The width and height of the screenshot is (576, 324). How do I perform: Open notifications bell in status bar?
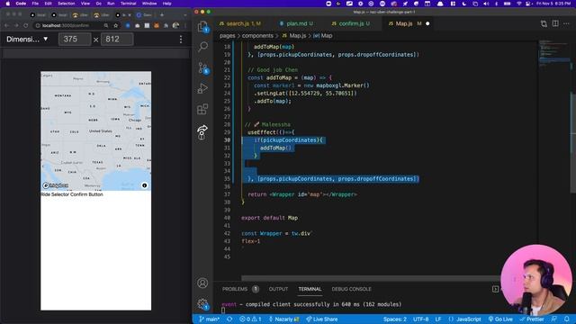[567, 319]
